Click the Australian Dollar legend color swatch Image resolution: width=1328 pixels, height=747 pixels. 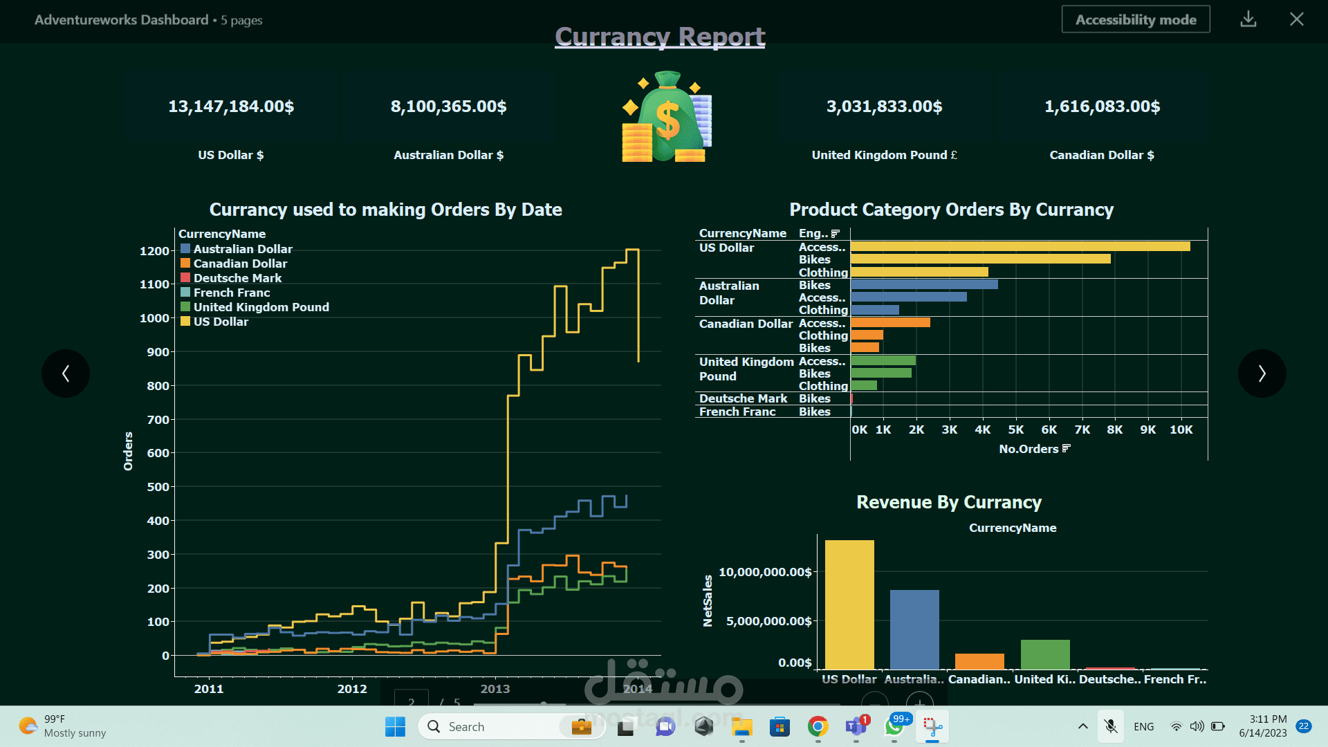(x=185, y=249)
